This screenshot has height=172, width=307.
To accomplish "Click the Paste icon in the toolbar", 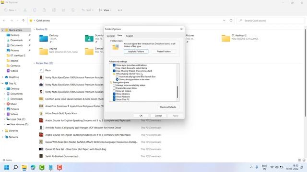I will pos(44,10).
